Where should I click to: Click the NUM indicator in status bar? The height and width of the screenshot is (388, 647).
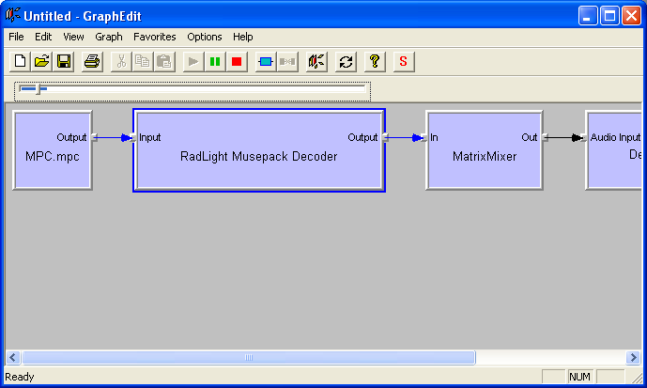point(579,377)
